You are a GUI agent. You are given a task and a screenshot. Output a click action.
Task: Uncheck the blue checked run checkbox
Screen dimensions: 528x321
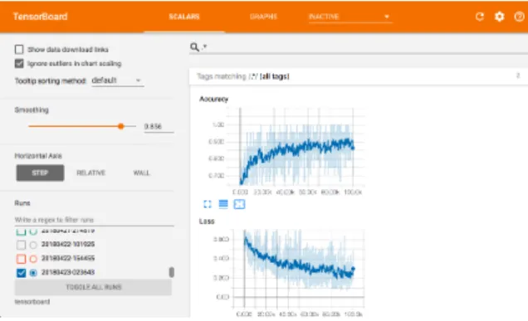pyautogui.click(x=21, y=273)
